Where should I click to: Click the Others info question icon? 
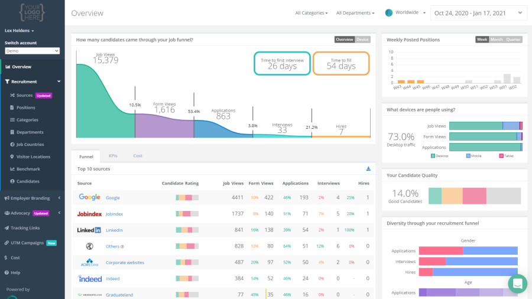click(x=122, y=246)
